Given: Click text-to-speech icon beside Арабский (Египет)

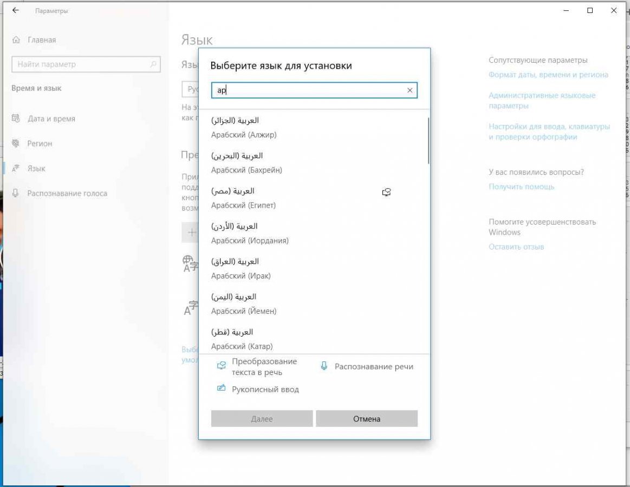Looking at the screenshot, I should pyautogui.click(x=386, y=192).
